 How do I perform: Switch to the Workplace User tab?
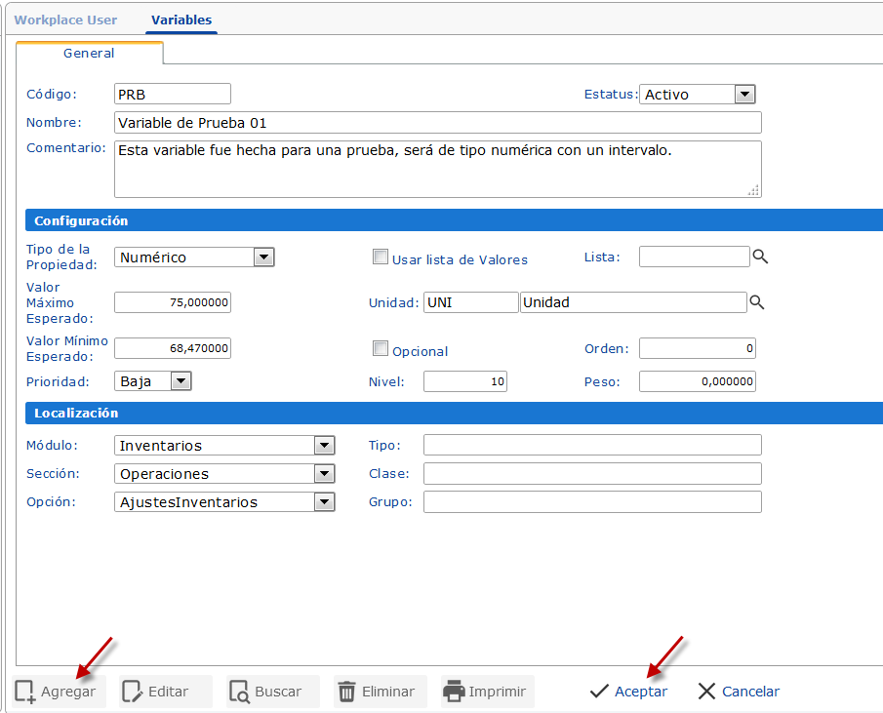(65, 20)
